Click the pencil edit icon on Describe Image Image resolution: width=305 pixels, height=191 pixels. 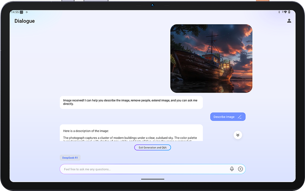tap(239, 117)
